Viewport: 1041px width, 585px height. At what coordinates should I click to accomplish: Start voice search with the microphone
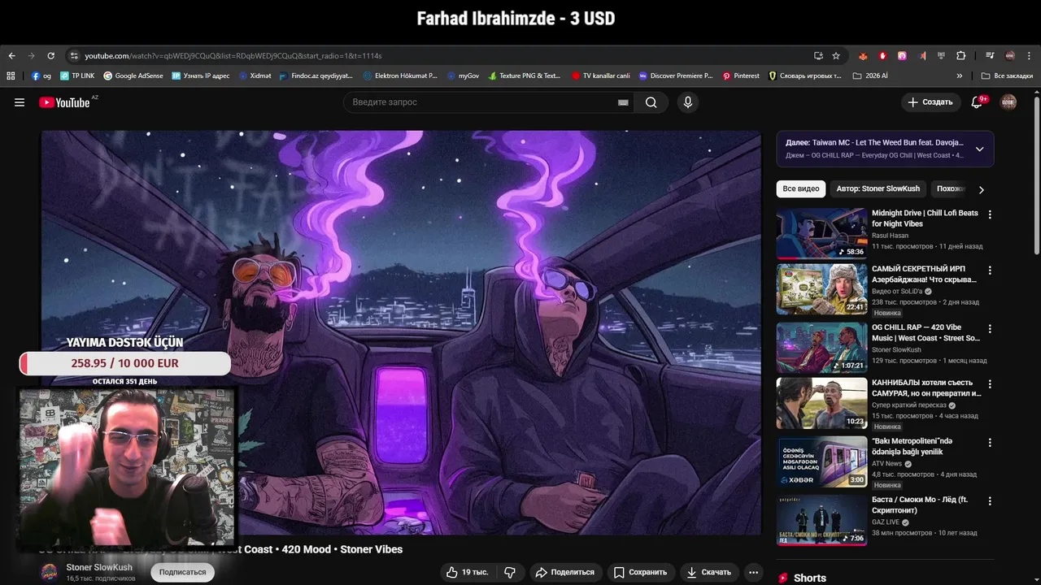pos(688,102)
